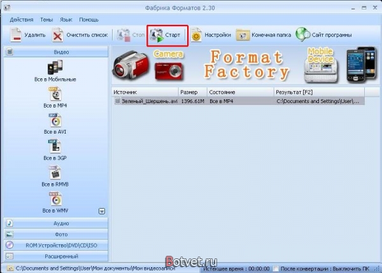The height and width of the screenshot is (273, 382).
Task: Click the file icon beside Зеленый_Шершень.avi
Action: 117,101
